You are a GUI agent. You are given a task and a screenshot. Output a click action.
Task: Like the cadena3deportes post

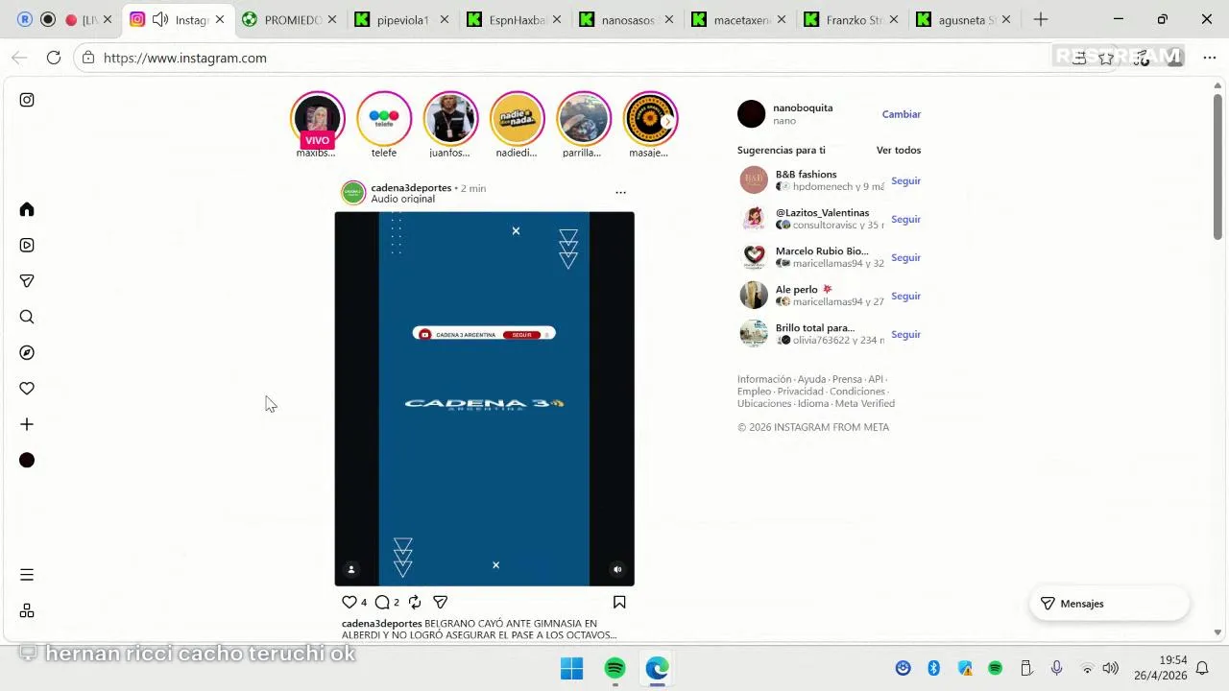click(x=349, y=602)
